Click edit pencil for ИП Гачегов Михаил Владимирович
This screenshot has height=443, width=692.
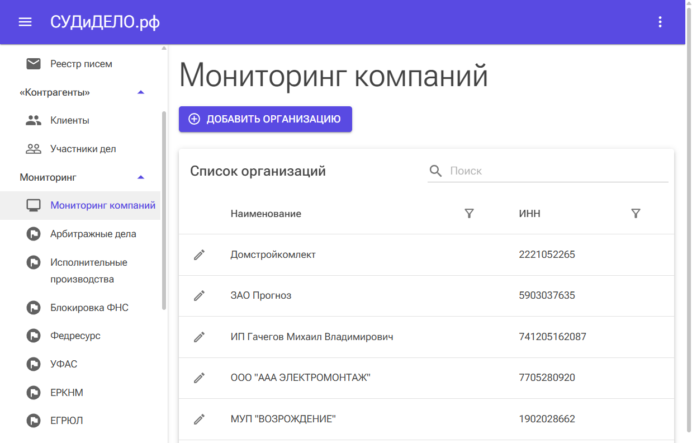199,337
